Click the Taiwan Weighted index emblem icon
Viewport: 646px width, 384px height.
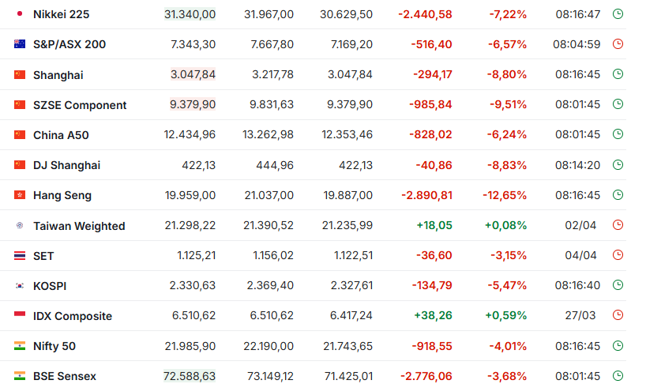[20, 225]
